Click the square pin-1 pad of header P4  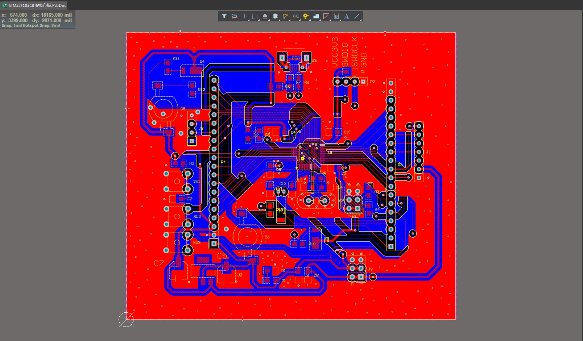coord(214,244)
